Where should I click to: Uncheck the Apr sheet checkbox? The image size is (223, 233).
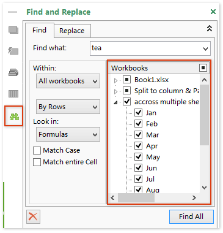tap(139, 145)
